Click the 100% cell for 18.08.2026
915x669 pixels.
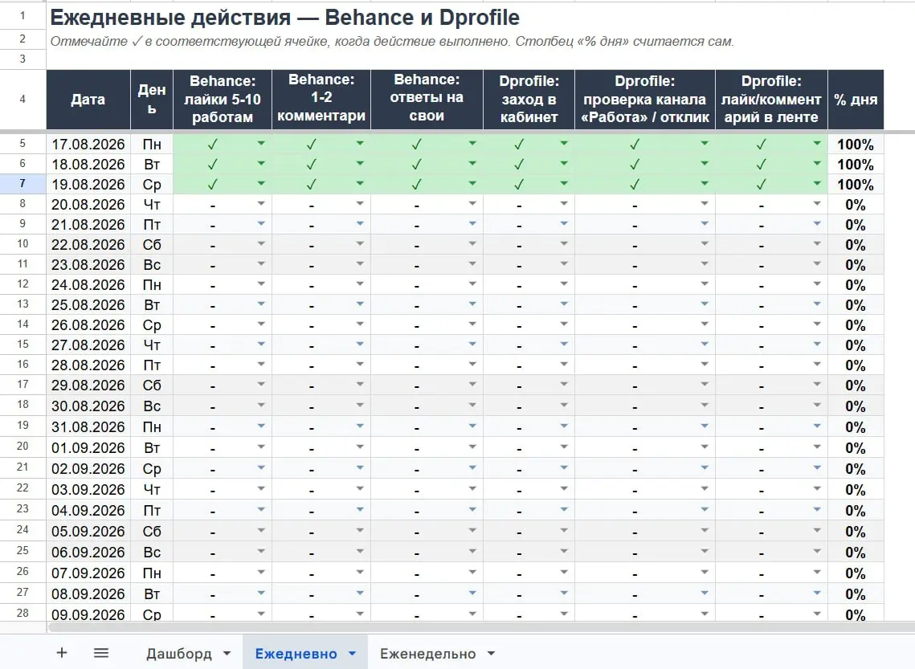click(x=856, y=165)
